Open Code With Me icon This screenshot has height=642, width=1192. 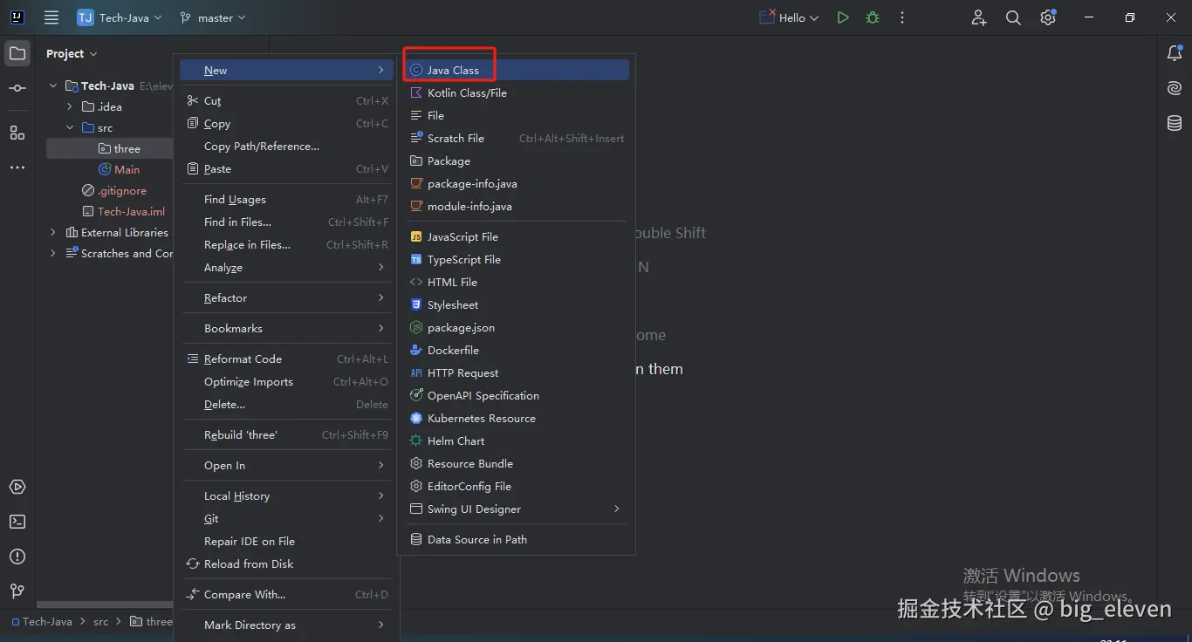(979, 17)
